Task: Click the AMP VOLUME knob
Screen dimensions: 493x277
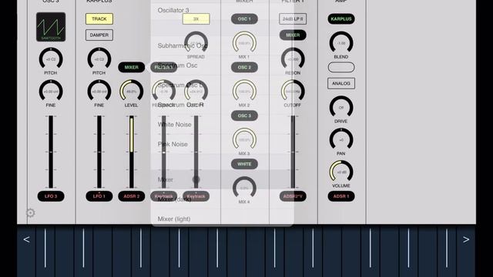Action: tap(341, 172)
